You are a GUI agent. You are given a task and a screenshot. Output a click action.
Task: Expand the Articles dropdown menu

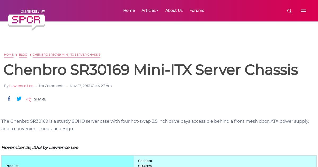(x=150, y=11)
